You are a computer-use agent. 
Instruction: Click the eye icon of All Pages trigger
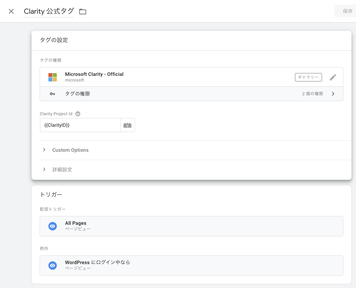(x=53, y=226)
